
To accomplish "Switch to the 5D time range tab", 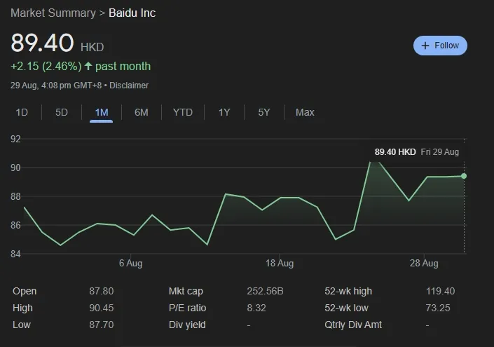I will coord(62,112).
